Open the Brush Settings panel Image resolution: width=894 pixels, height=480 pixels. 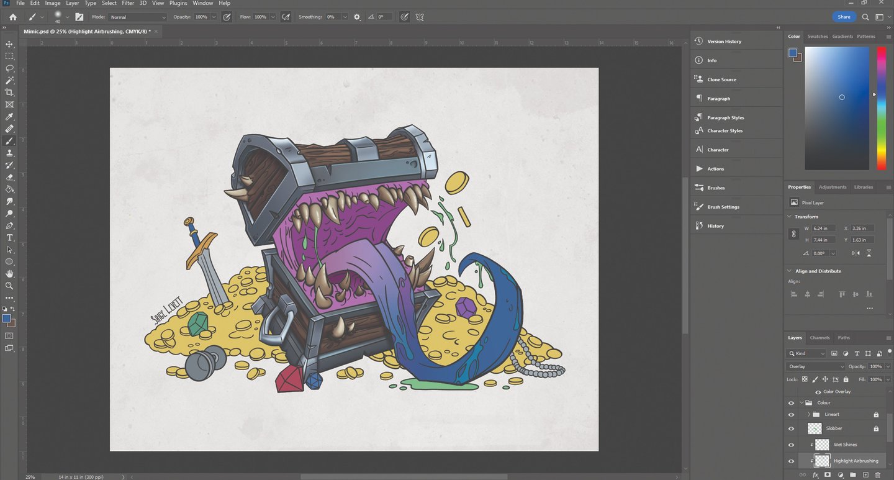(x=723, y=207)
